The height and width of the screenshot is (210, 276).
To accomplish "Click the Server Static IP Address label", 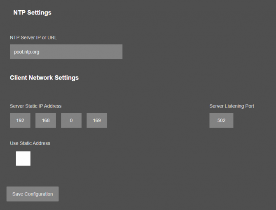I will pyautogui.click(x=36, y=106).
